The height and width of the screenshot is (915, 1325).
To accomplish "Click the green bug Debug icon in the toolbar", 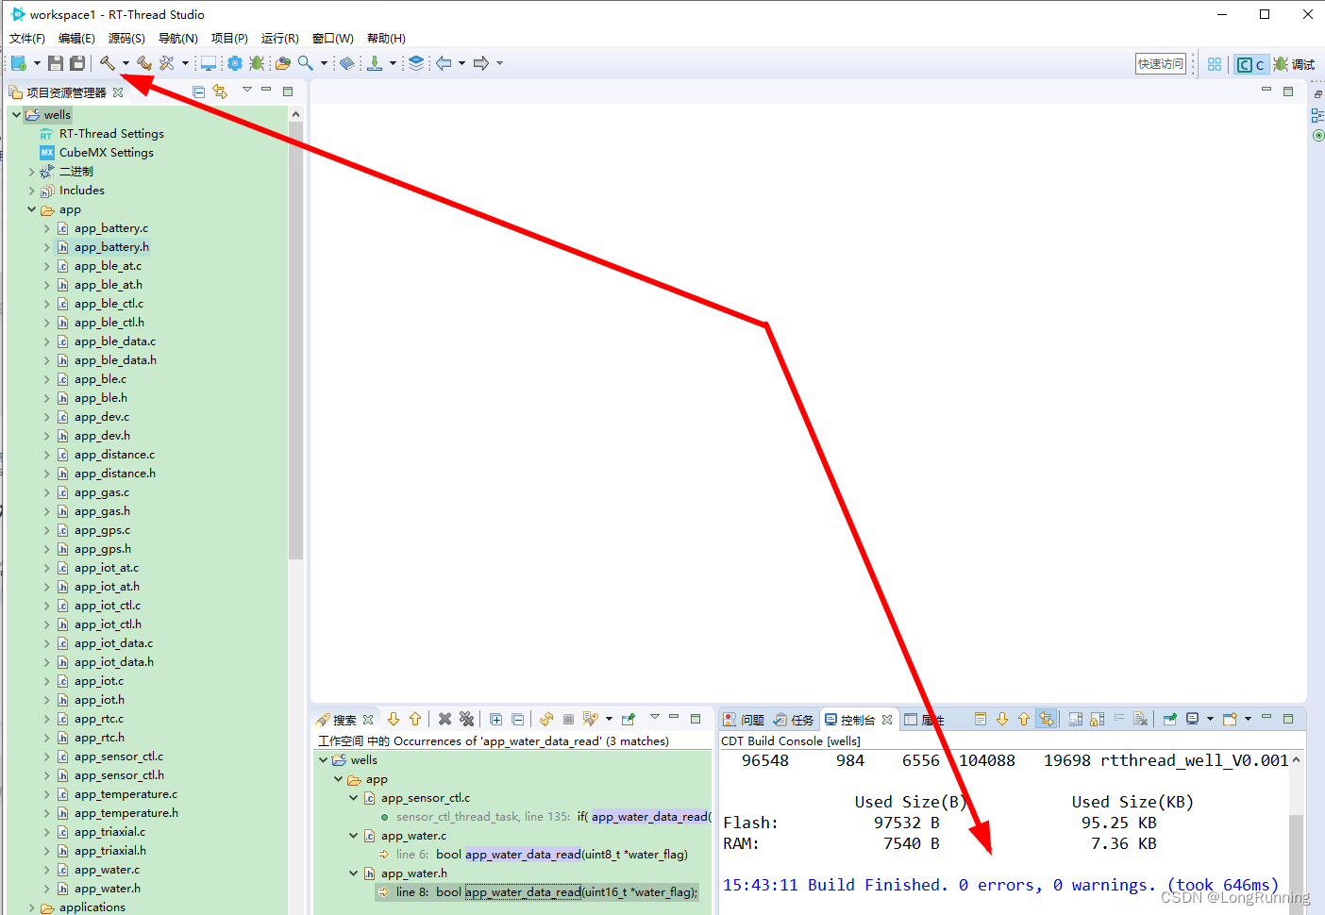I will click(256, 63).
